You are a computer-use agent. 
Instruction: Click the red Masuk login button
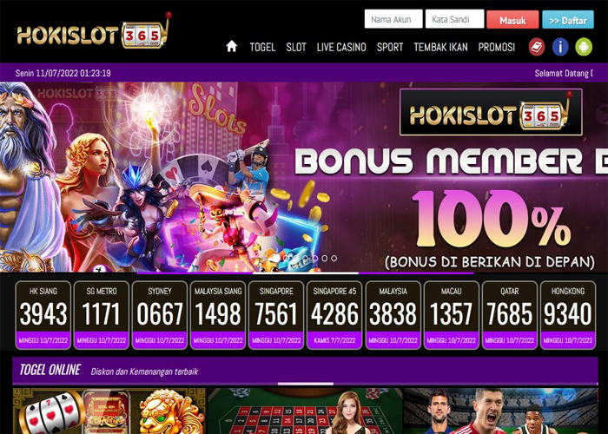pyautogui.click(x=512, y=20)
